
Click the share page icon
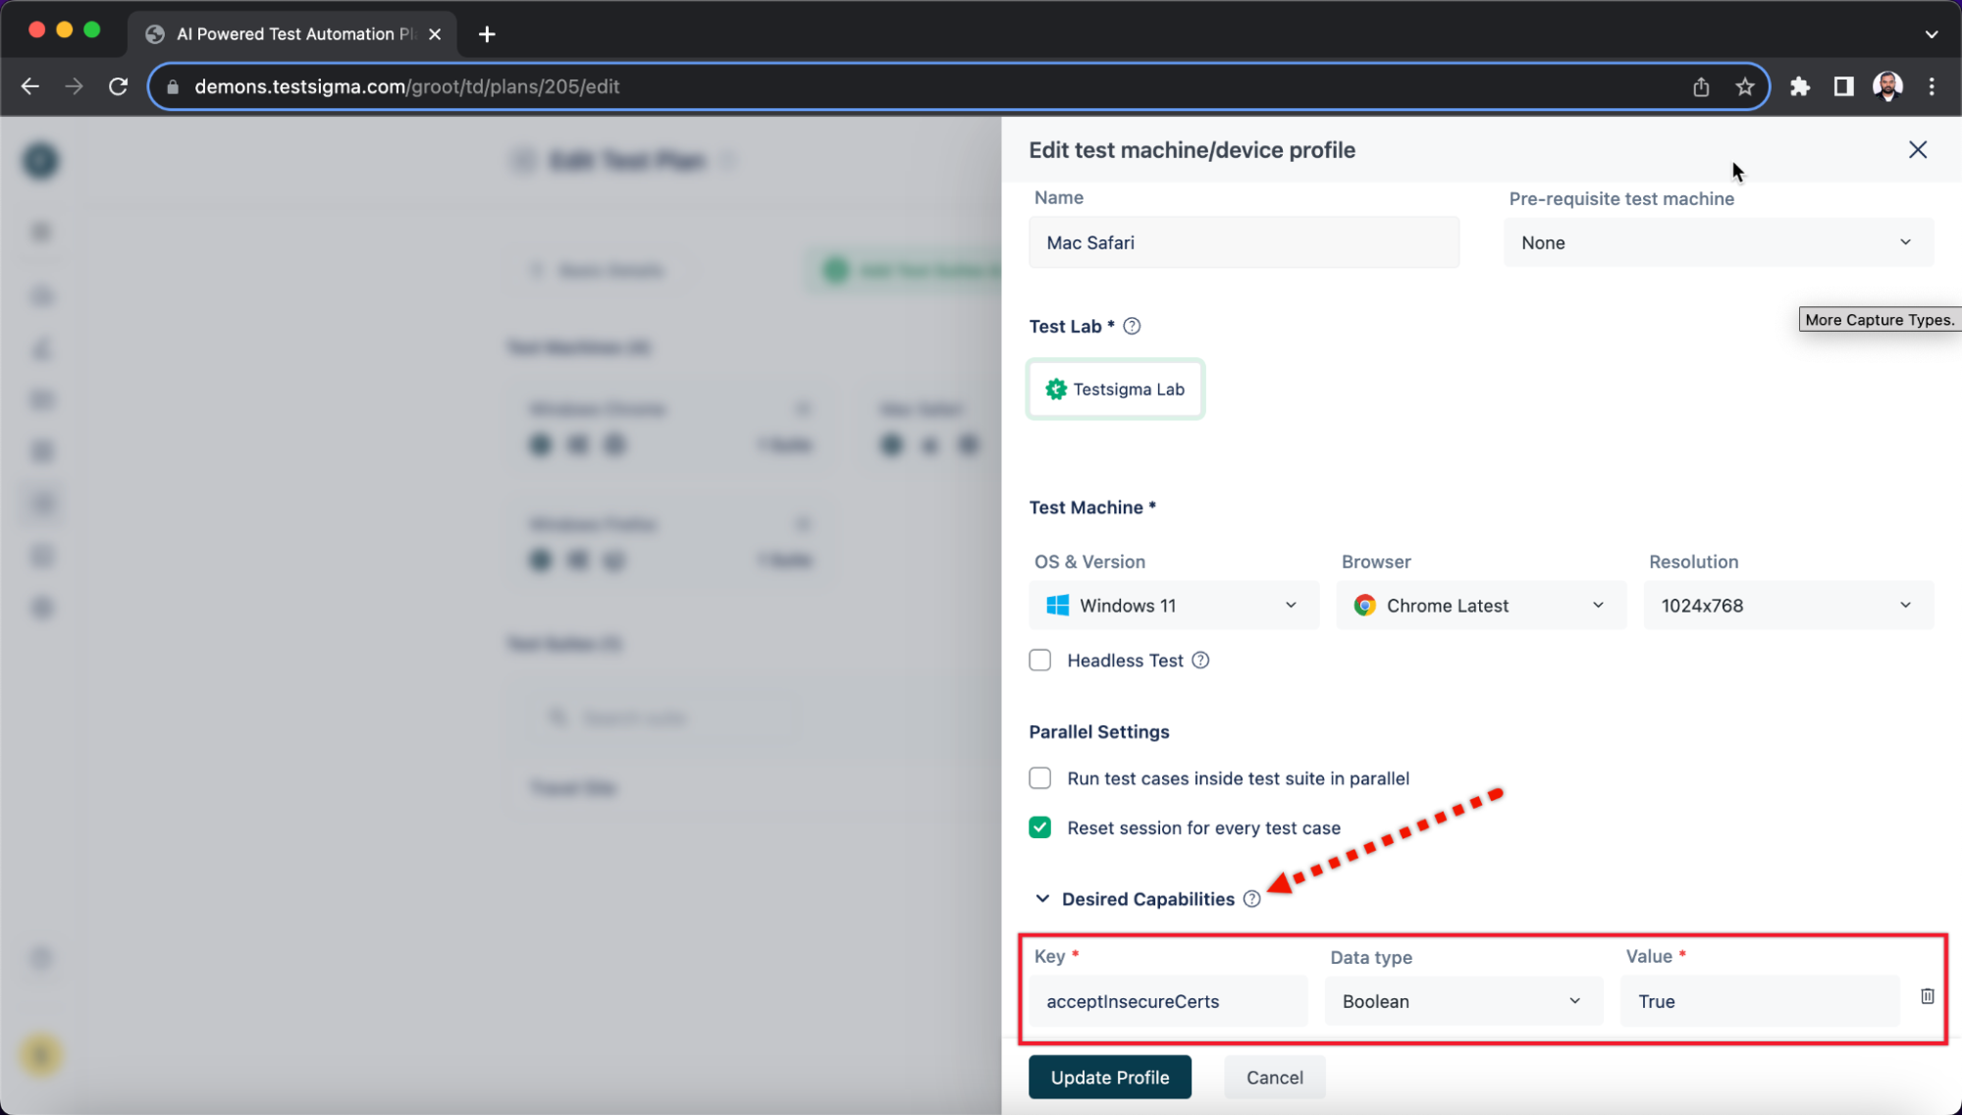point(1701,86)
